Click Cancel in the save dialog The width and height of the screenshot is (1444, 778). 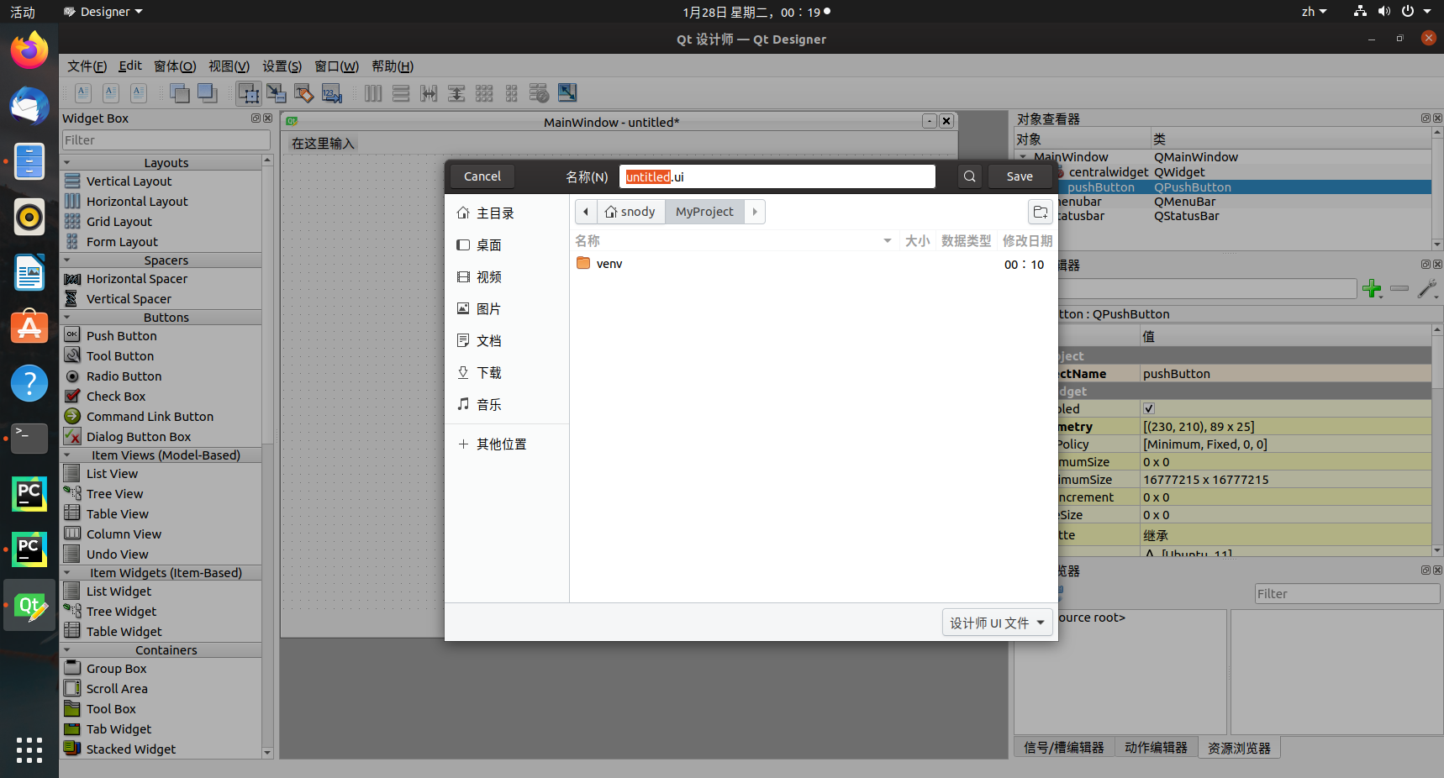point(482,176)
